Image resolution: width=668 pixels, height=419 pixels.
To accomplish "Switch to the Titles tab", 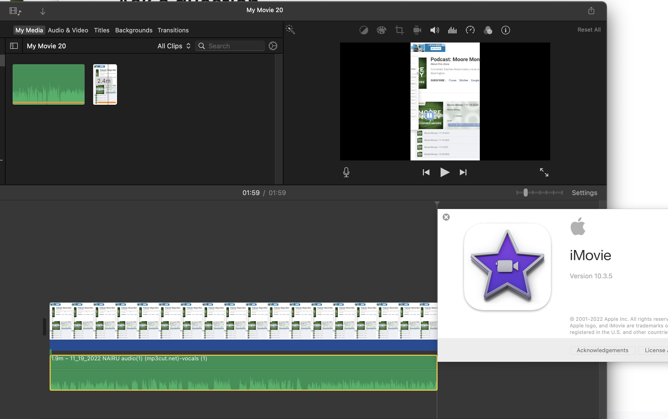I will tap(102, 30).
